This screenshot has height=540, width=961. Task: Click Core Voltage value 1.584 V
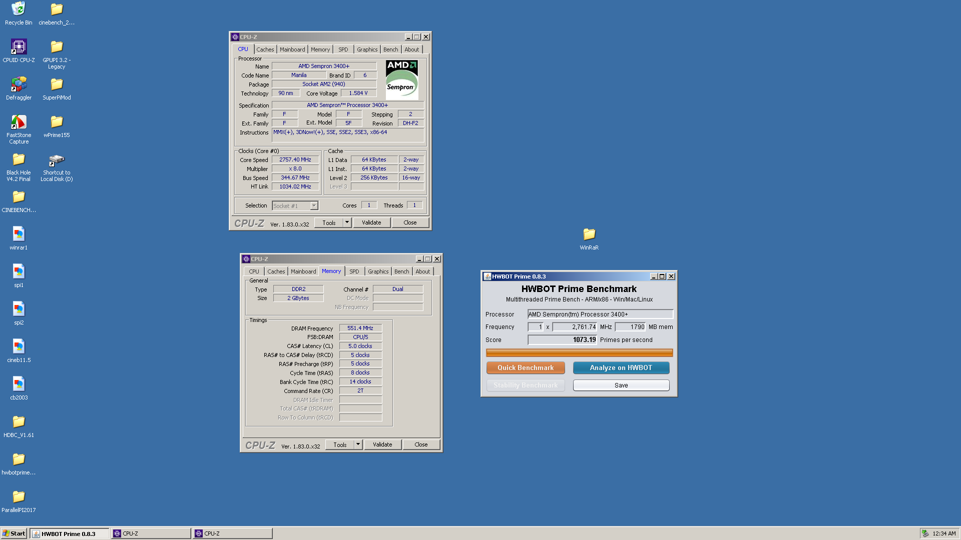[358, 93]
